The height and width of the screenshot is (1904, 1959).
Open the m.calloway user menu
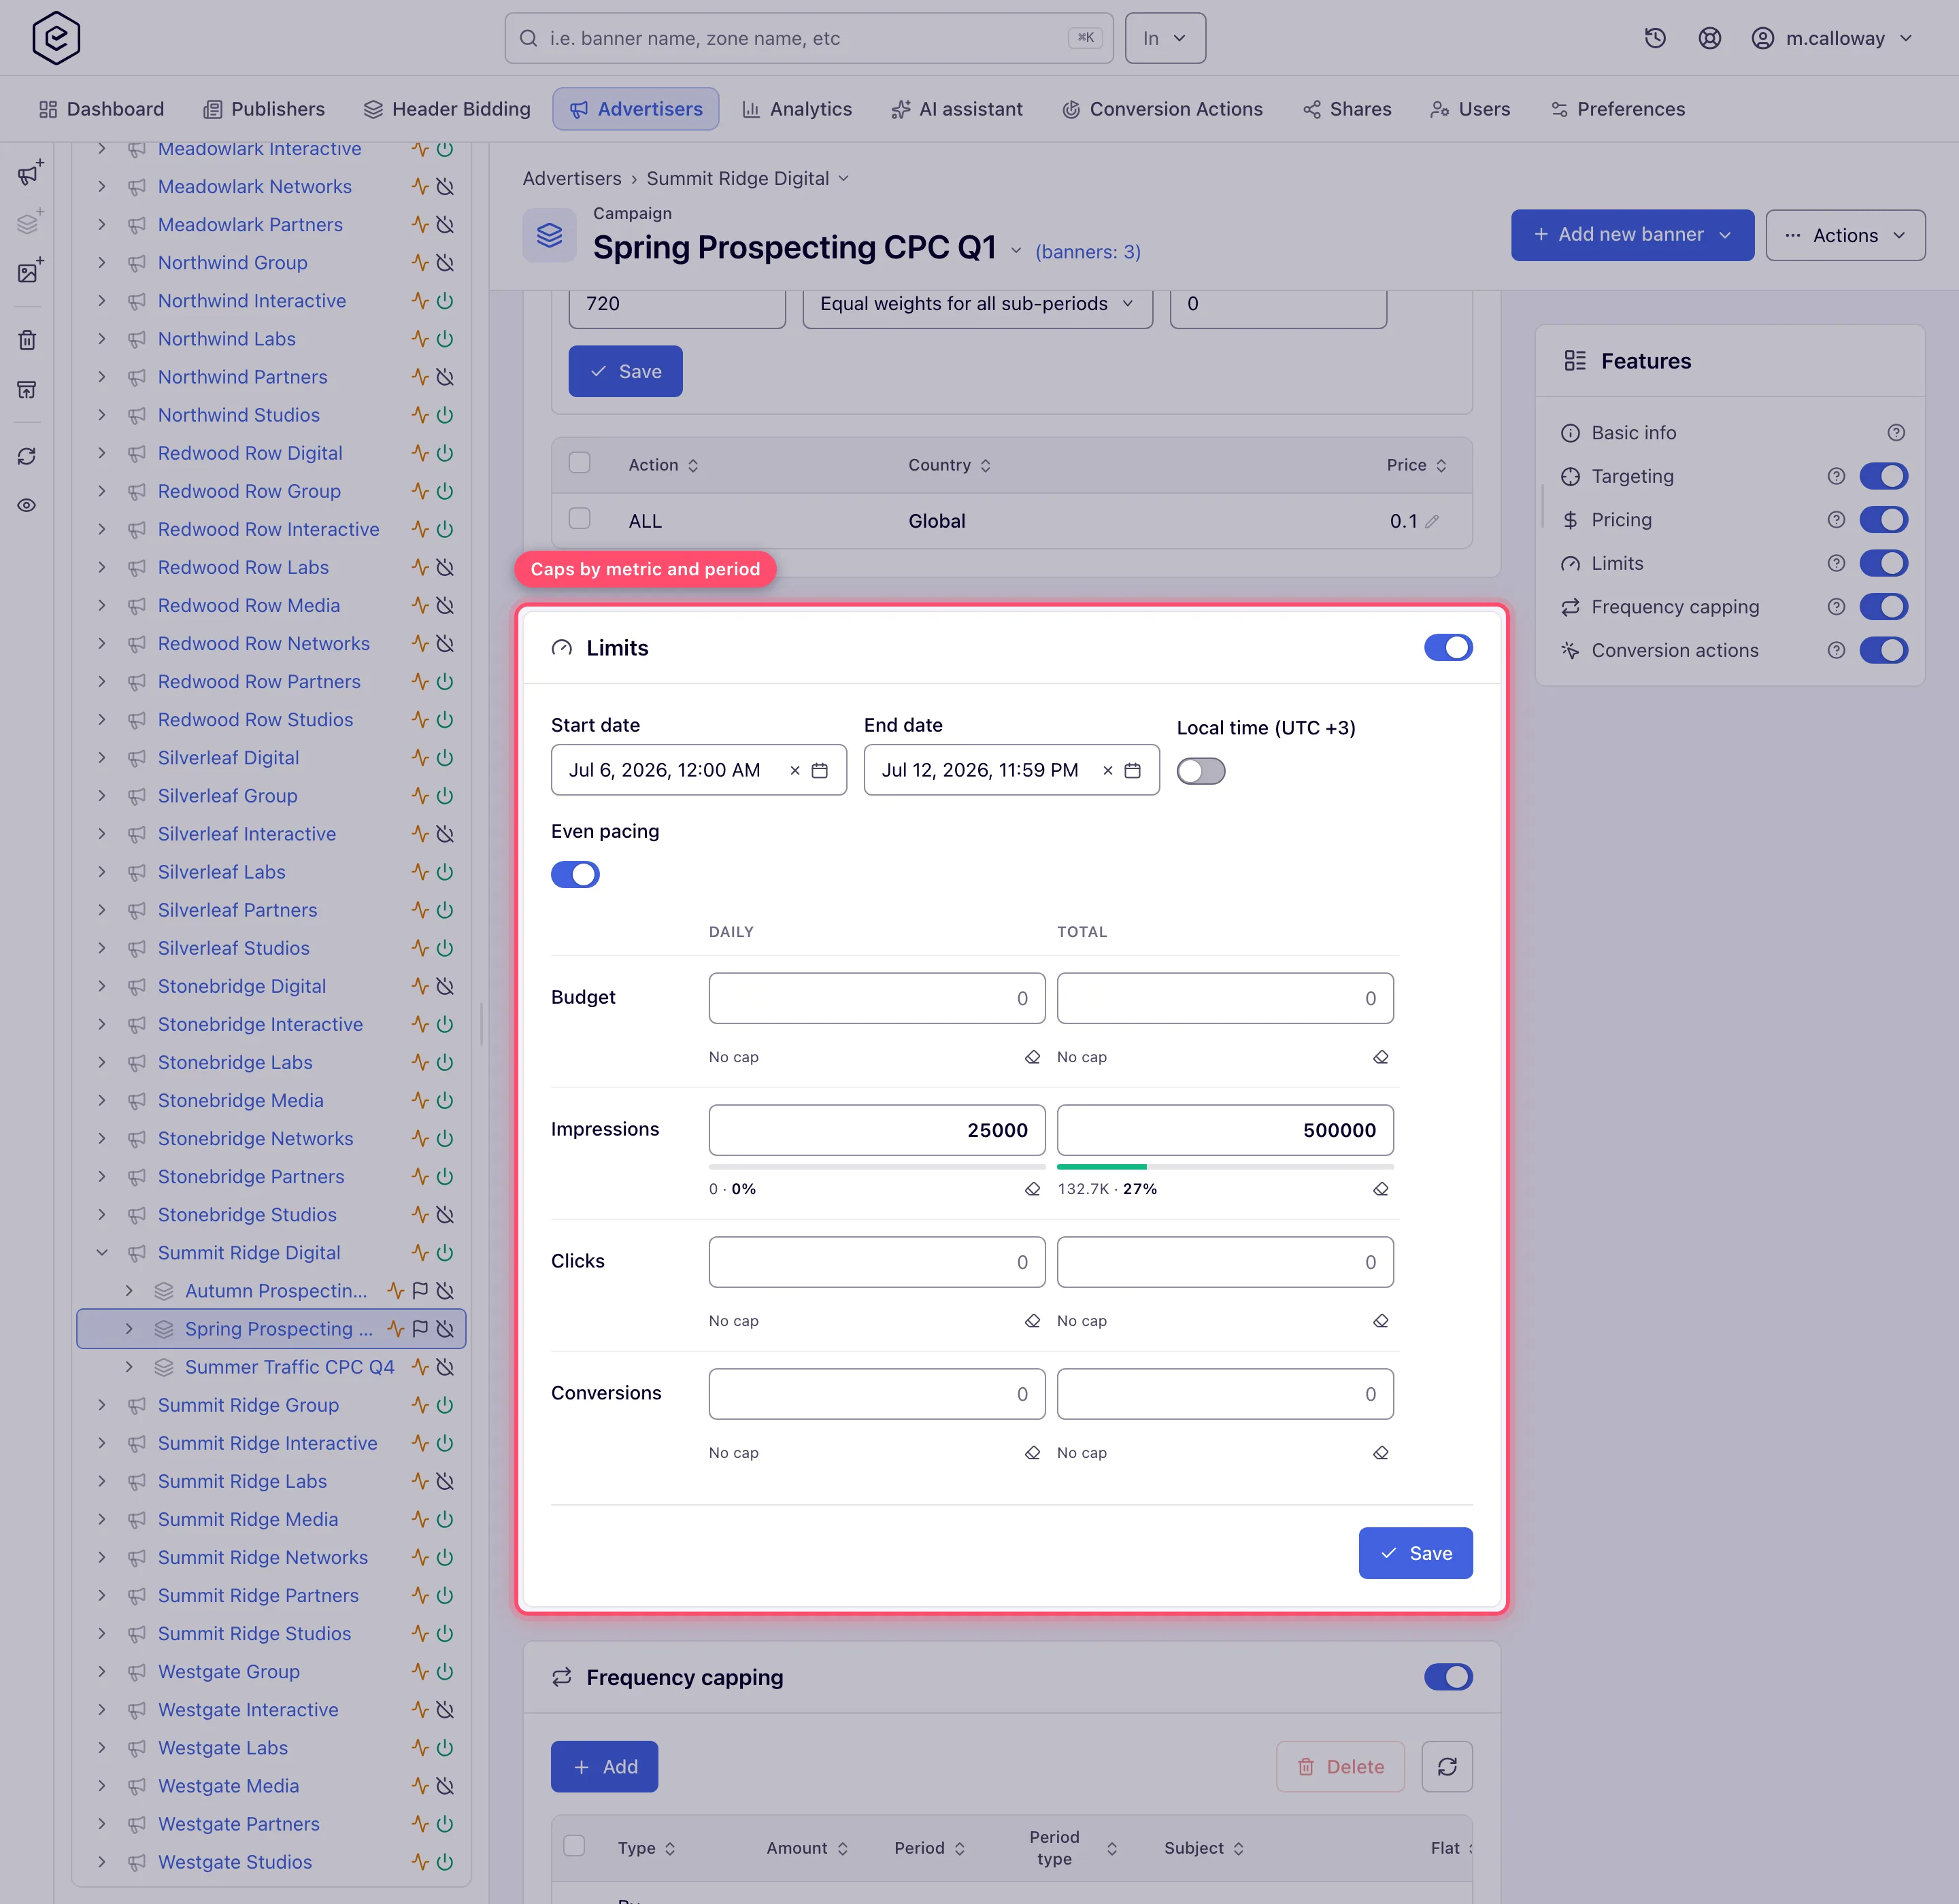pos(1832,38)
